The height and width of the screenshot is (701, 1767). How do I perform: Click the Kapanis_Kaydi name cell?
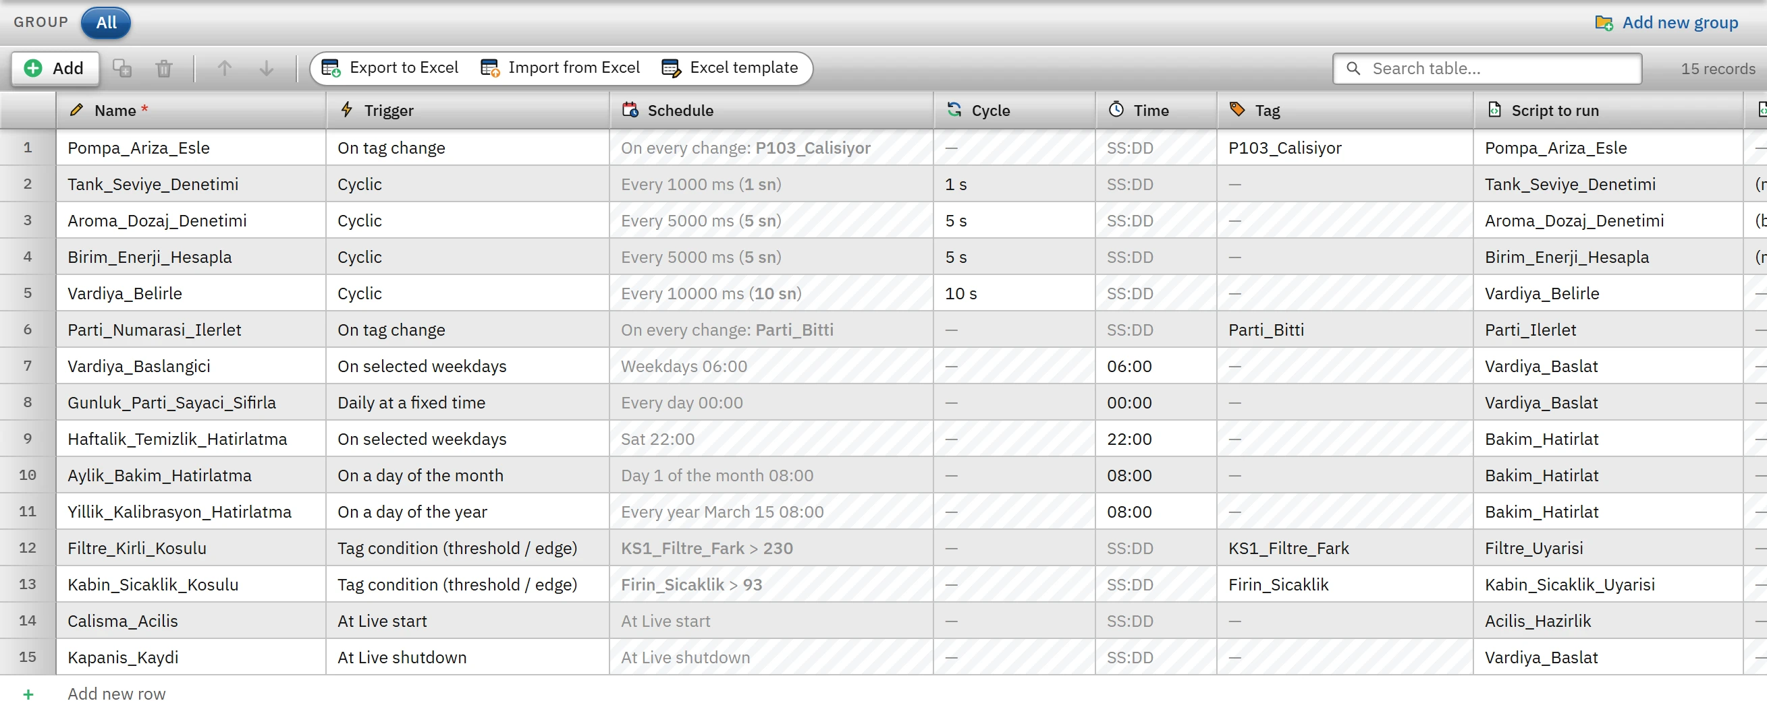[x=191, y=657]
